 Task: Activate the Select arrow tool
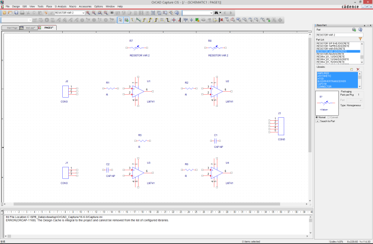(120, 20)
